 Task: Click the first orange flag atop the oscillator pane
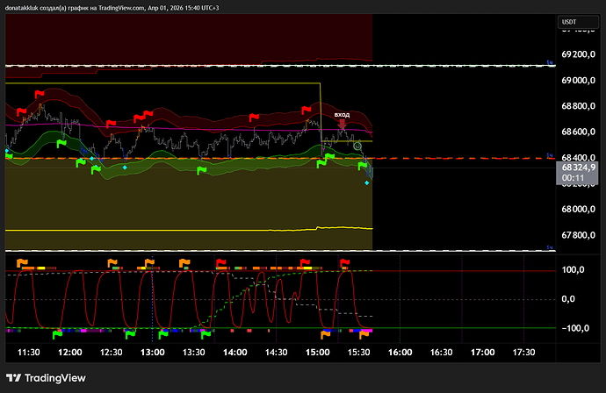coord(22,263)
